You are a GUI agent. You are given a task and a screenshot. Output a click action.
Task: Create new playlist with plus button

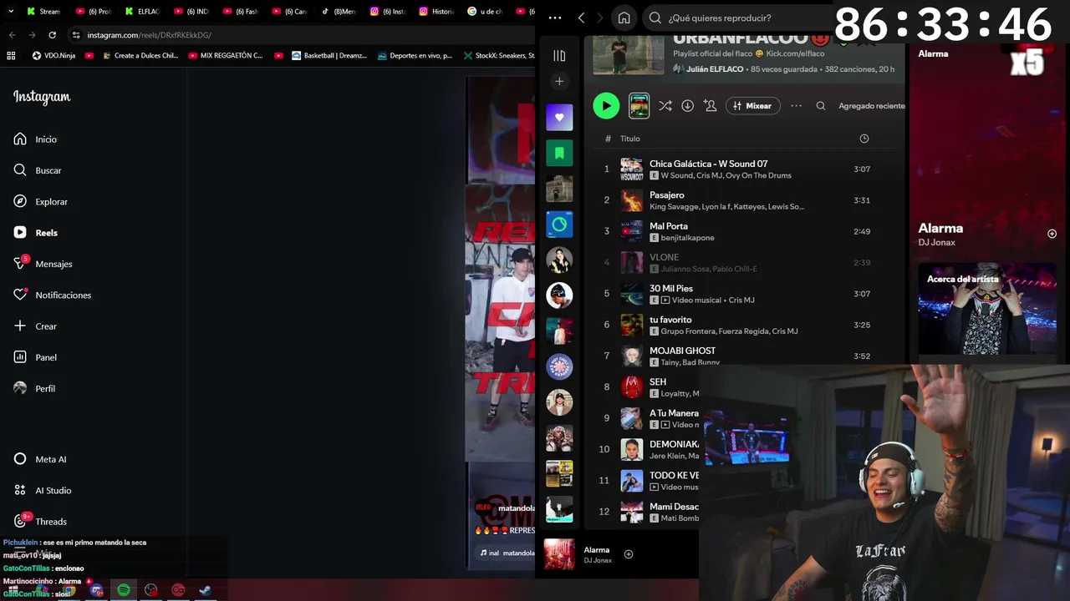pos(559,81)
